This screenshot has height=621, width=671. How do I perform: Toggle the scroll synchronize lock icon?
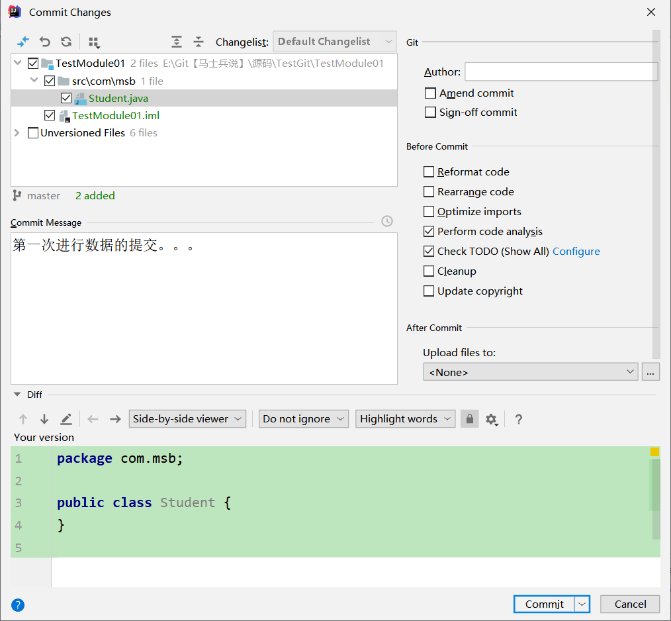coord(469,418)
